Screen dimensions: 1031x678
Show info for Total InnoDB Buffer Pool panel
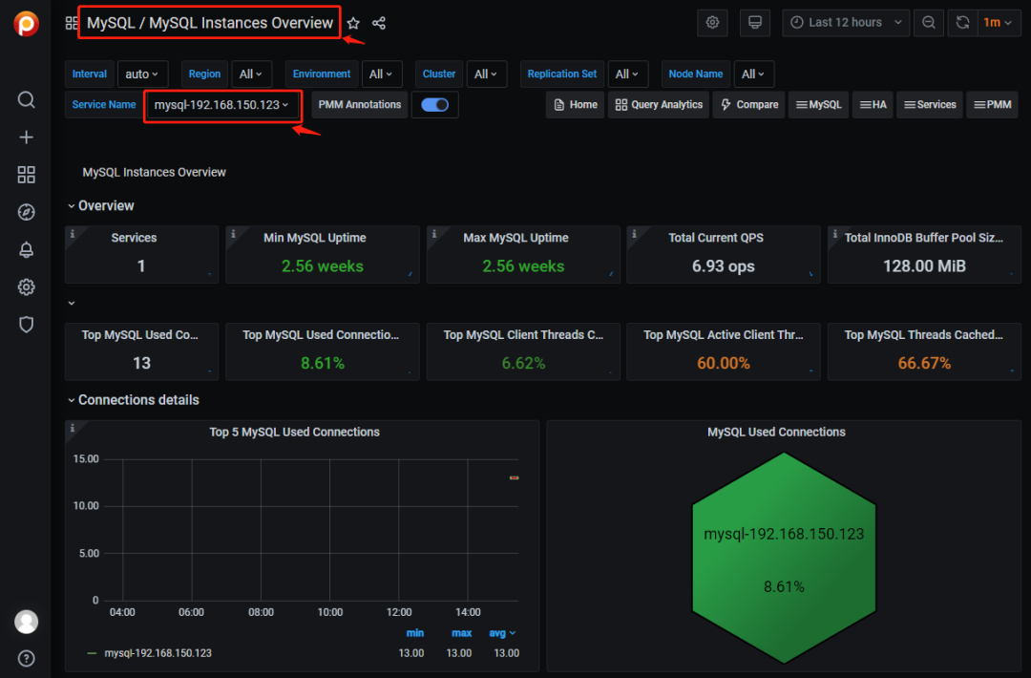(x=835, y=233)
